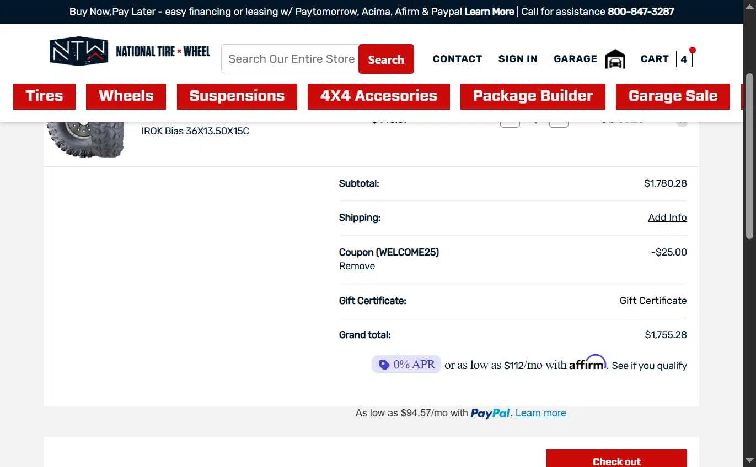Viewport: 756px width, 467px height.
Task: Open the 4X4 Accesories menu
Action: (379, 96)
